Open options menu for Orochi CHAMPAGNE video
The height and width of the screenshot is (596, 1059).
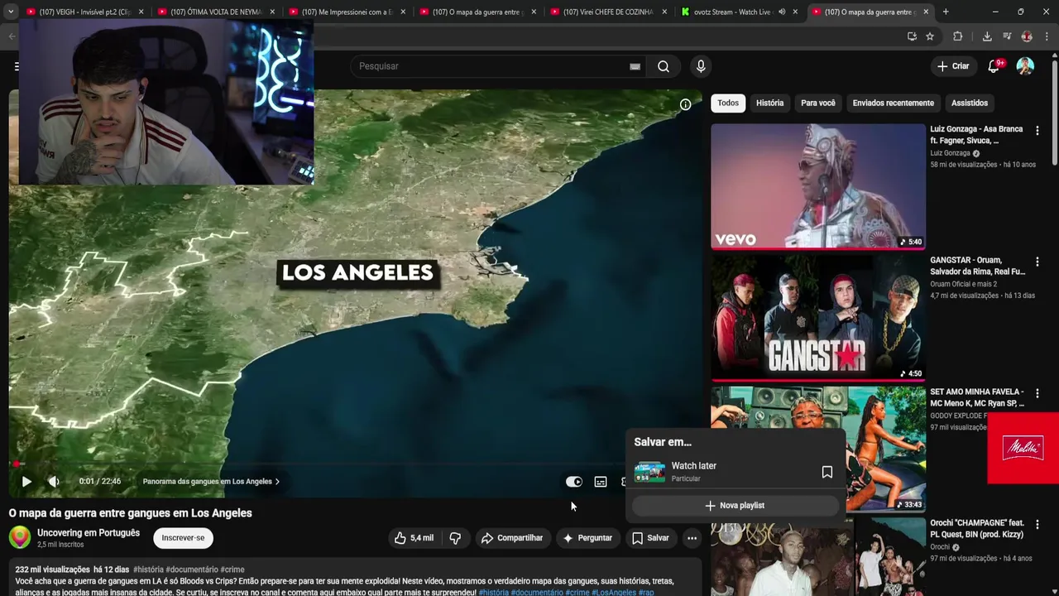click(1037, 524)
